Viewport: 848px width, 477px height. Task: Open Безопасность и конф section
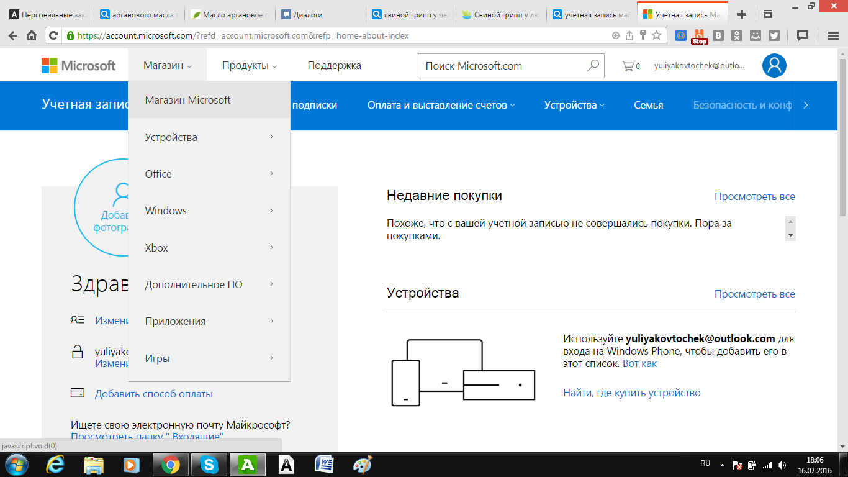[742, 106]
